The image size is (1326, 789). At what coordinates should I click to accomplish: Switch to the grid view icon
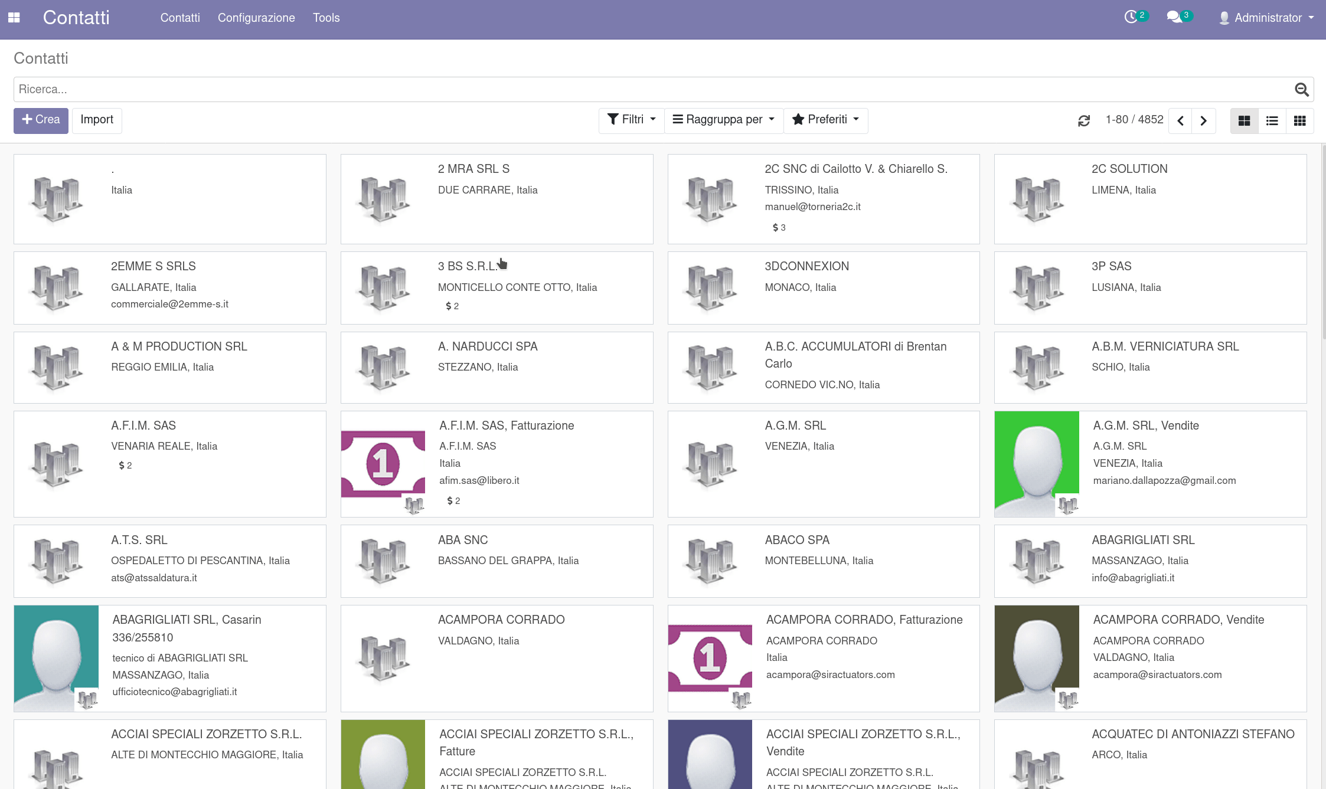[x=1299, y=120]
